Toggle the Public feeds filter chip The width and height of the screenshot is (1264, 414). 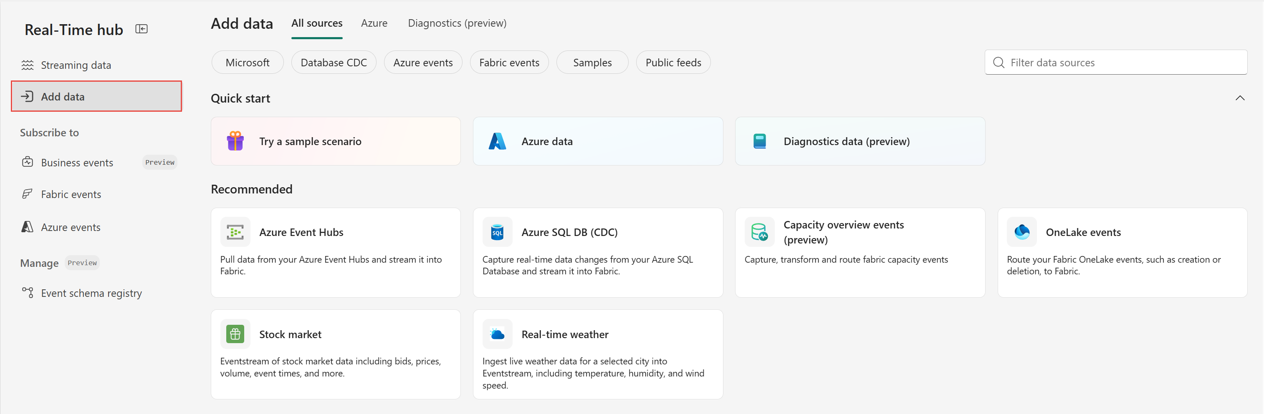(x=673, y=63)
